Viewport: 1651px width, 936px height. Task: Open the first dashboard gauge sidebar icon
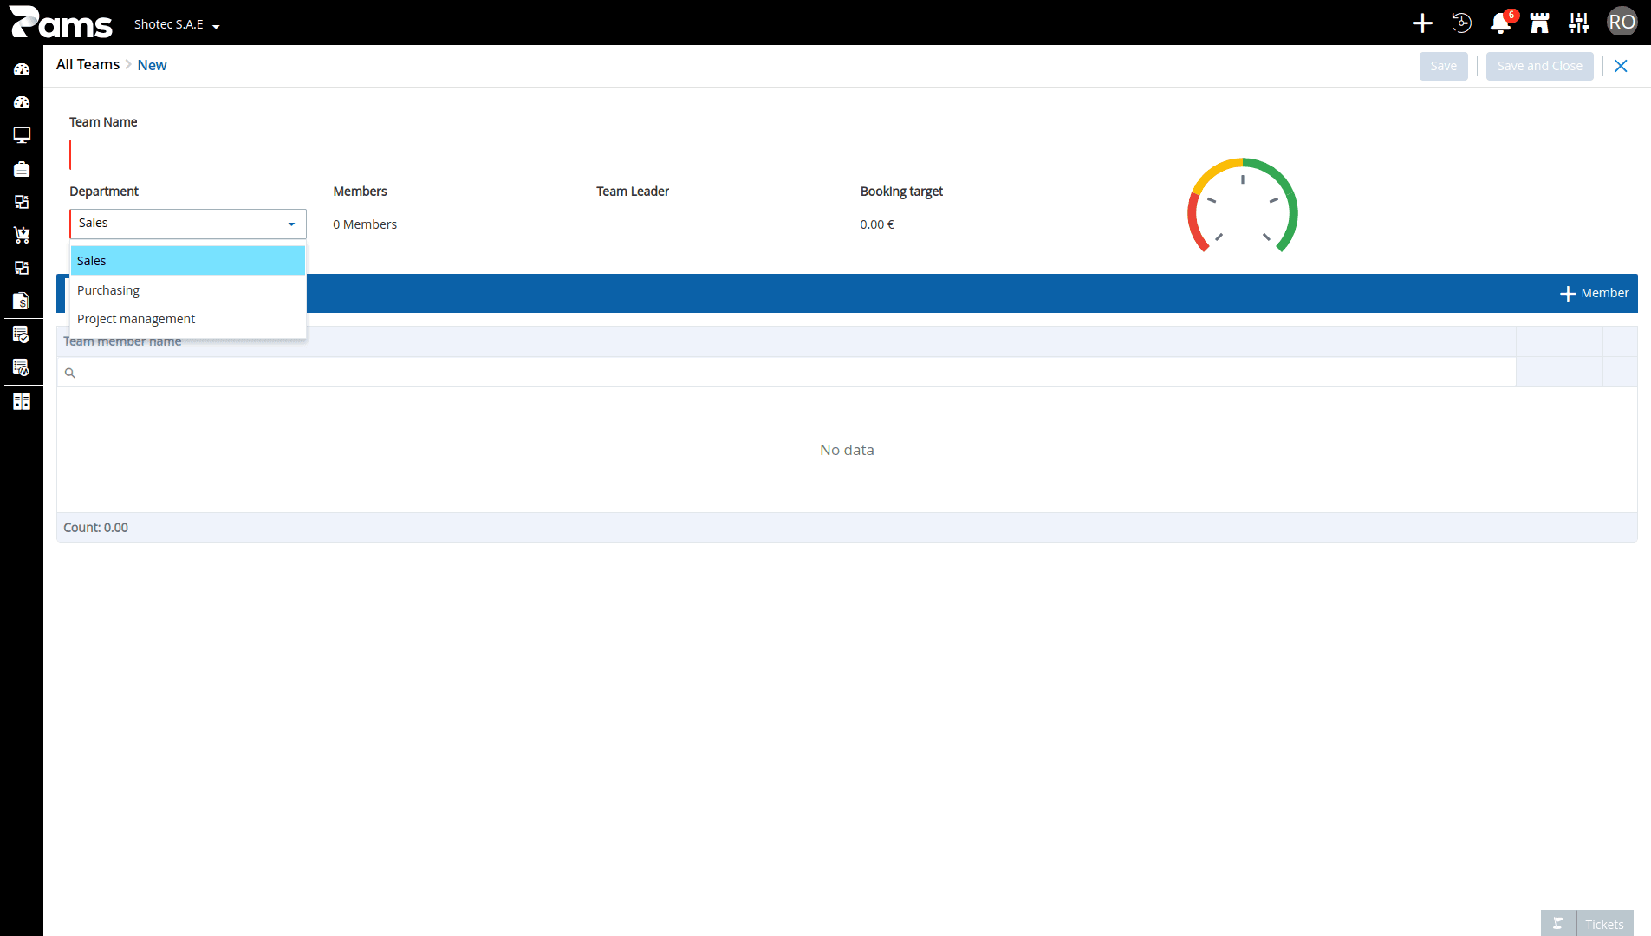click(x=22, y=69)
